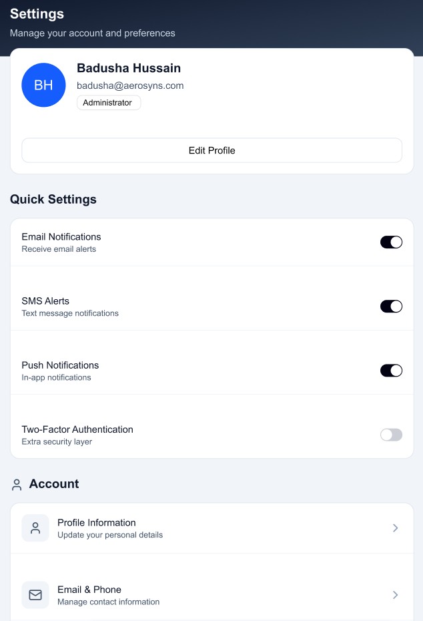Screen dimensions: 423x621
Task: Disable the SMS Alerts switch
Action: (391, 306)
